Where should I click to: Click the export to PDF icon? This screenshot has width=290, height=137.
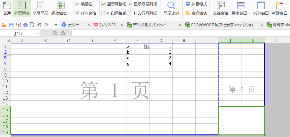18,25
